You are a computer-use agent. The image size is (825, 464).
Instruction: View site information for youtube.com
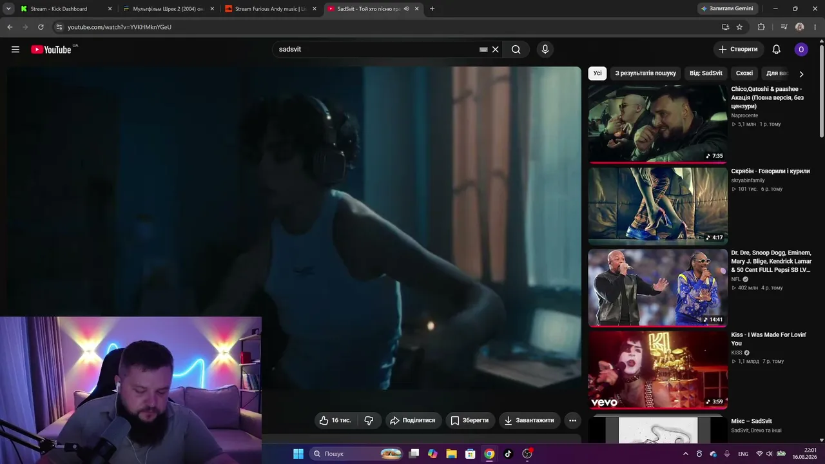59,27
